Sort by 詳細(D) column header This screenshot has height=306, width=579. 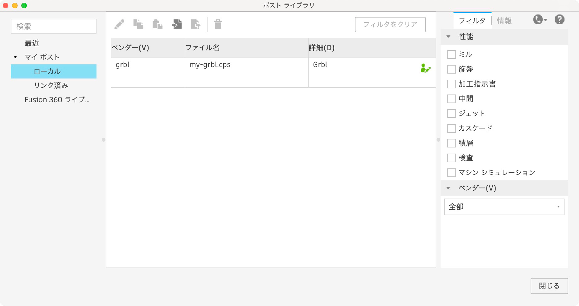click(x=372, y=48)
